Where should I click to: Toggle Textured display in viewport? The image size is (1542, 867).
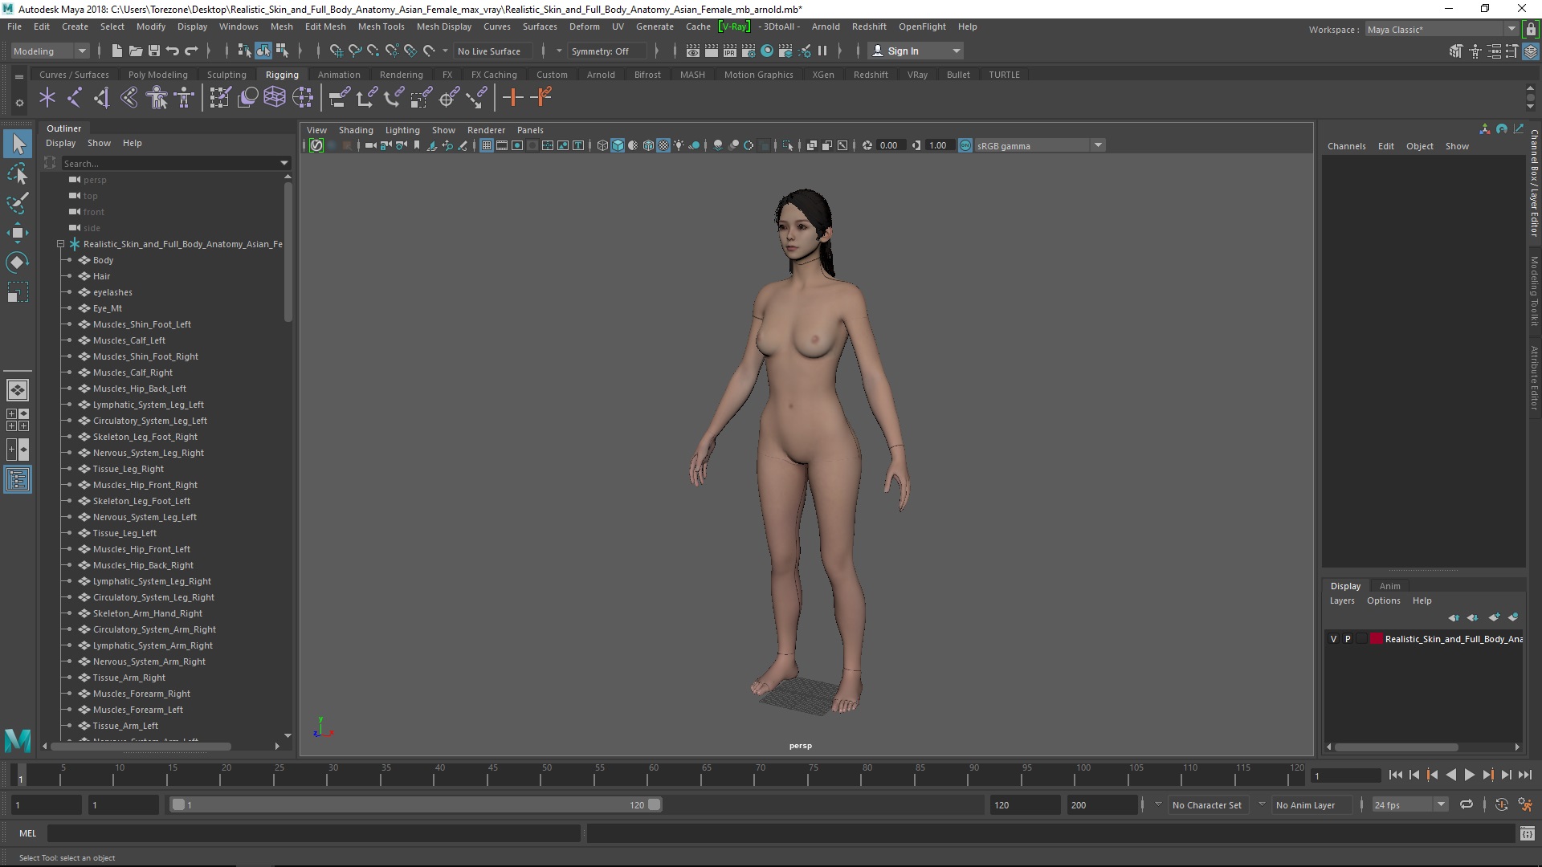pos(663,145)
